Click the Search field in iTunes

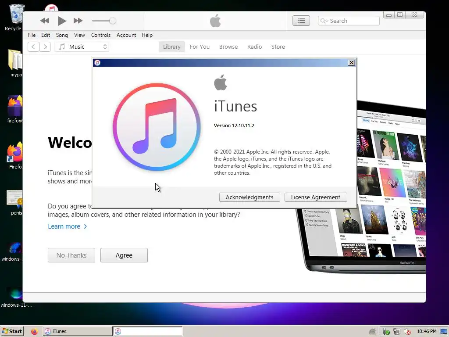point(349,21)
